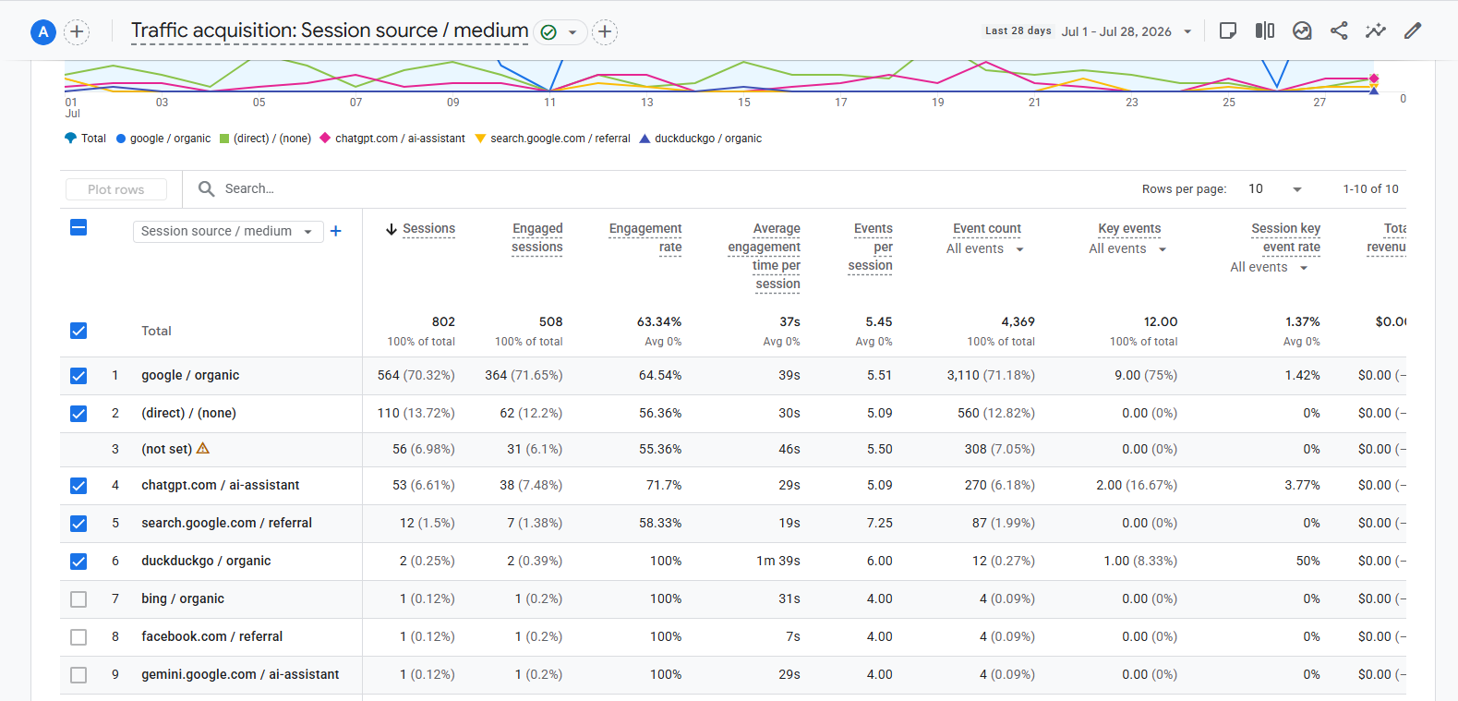
Task: Uncheck the chatgpt.com / ai-assistant checkbox
Action: click(78, 486)
